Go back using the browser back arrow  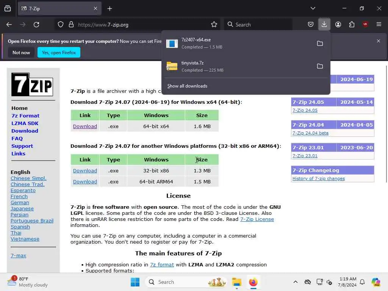(x=9, y=25)
